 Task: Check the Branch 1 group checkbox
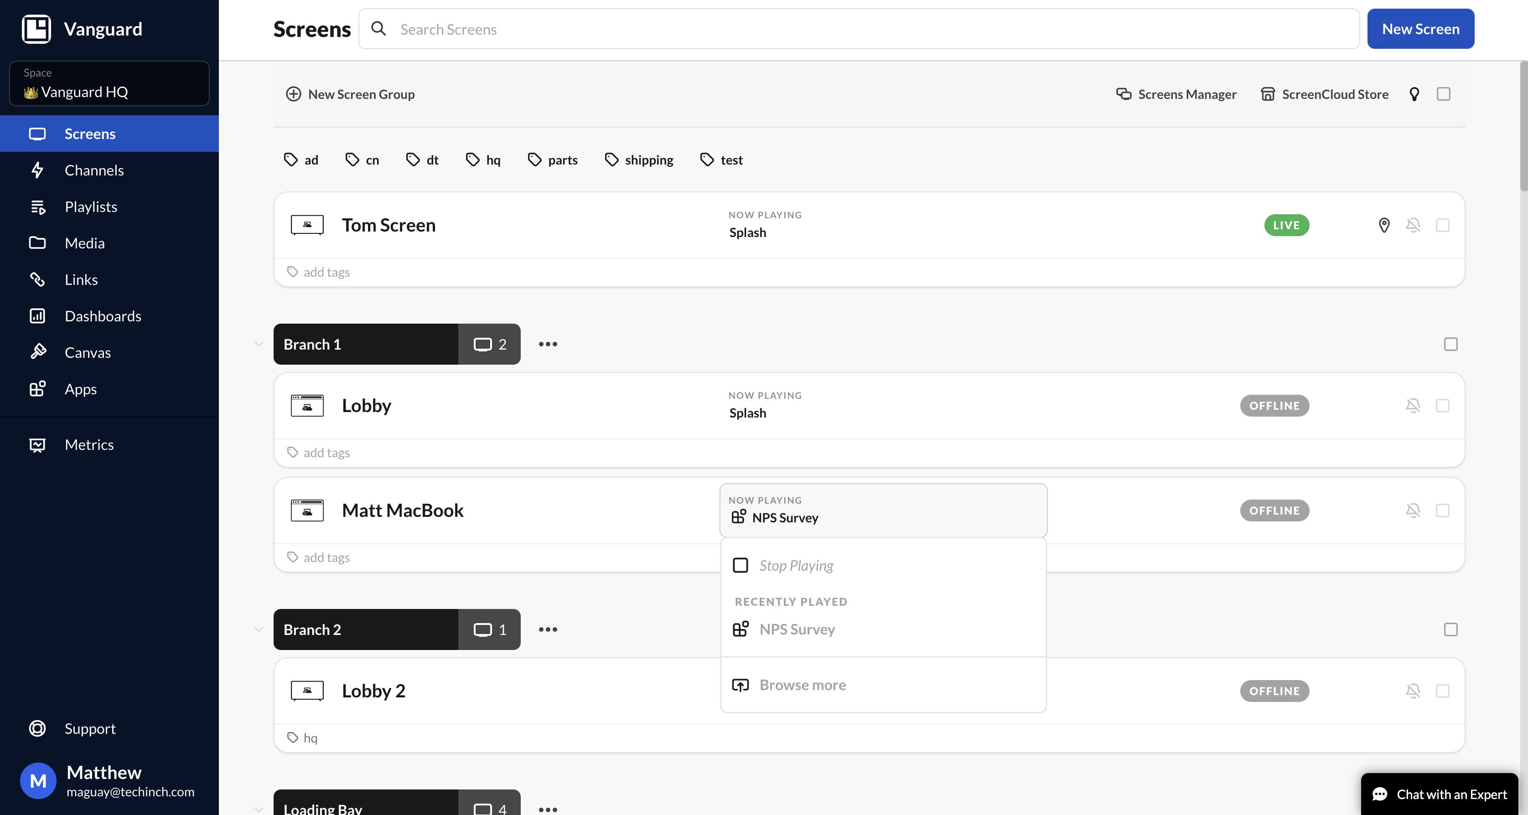(1450, 344)
